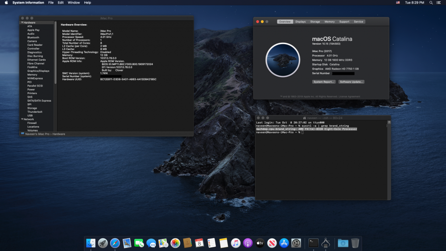Image resolution: width=446 pixels, height=251 pixels.
Task: Open App Store from the dock
Action: coord(284,243)
